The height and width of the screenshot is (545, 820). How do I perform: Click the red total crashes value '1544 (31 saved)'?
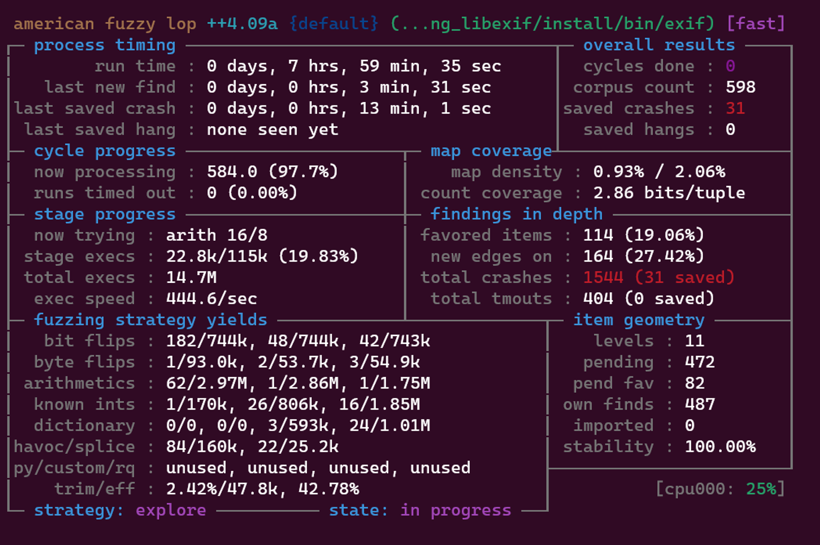(x=659, y=278)
